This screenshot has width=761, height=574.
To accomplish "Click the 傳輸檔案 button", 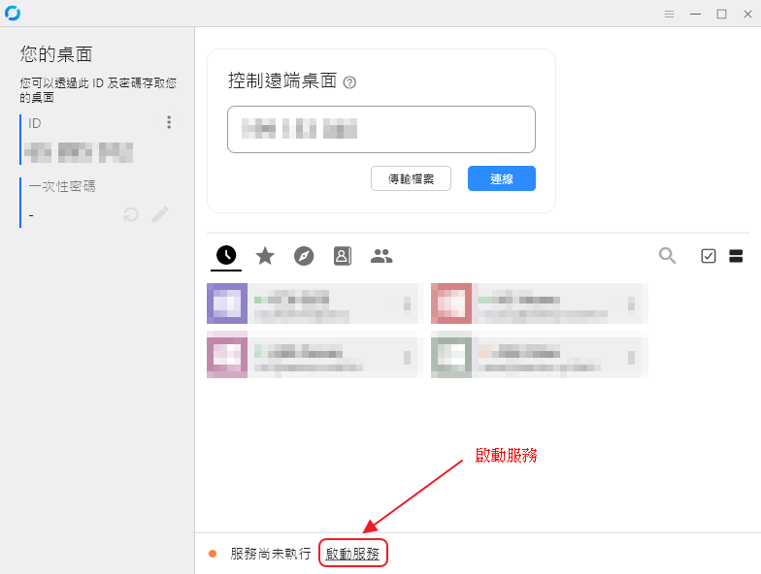I will [x=412, y=178].
